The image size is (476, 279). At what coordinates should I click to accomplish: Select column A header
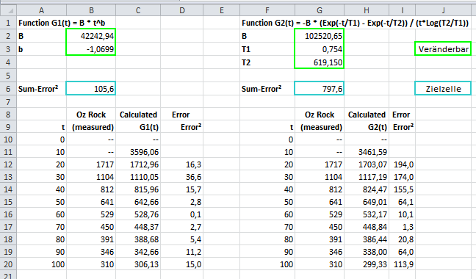(x=42, y=10)
